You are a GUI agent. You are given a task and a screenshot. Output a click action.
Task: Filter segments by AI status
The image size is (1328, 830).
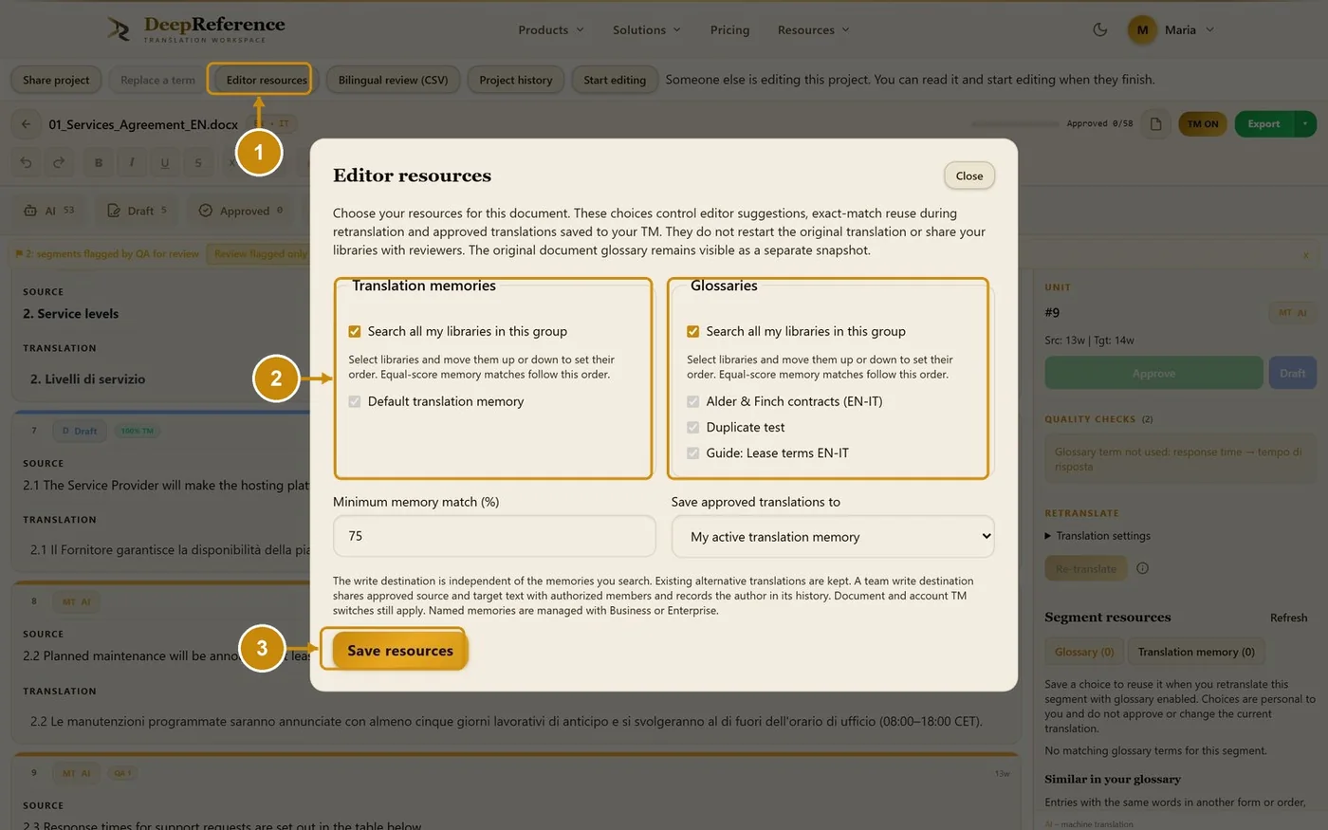(48, 211)
